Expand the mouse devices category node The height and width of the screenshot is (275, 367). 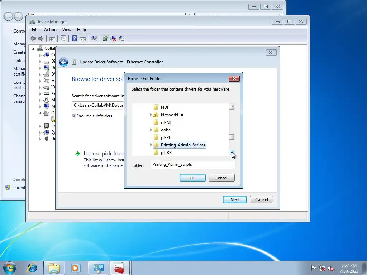(x=40, y=100)
